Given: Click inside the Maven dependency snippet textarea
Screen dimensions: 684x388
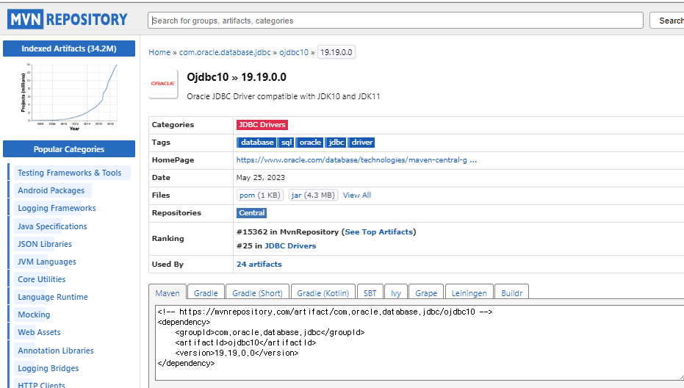Looking at the screenshot, I should [x=419, y=342].
